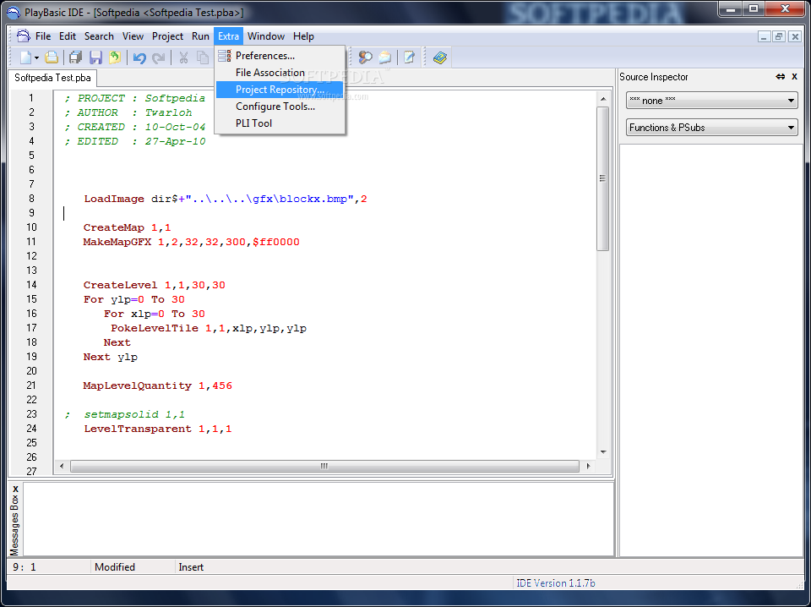Viewport: 811px width, 607px height.
Task: Click the Save floppy disk icon
Action: [x=95, y=57]
